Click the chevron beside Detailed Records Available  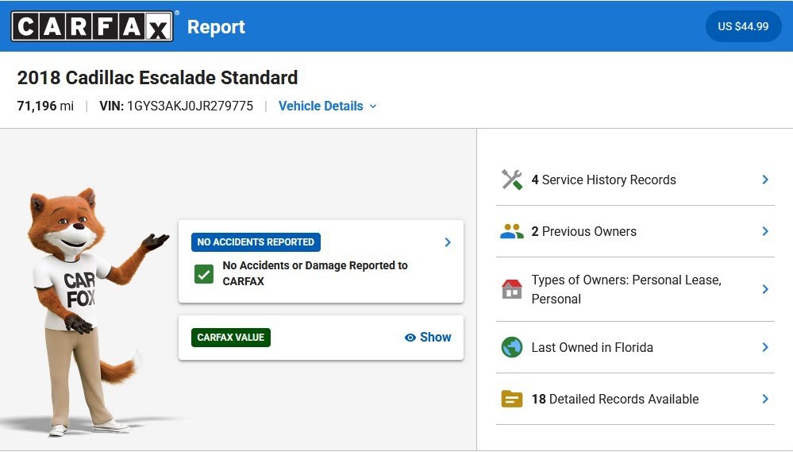pyautogui.click(x=765, y=399)
